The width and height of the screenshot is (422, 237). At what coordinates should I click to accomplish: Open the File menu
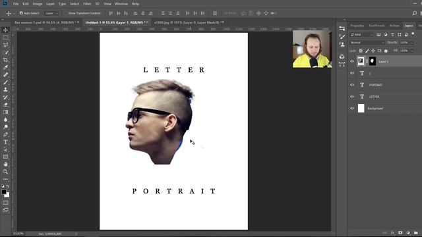point(16,4)
